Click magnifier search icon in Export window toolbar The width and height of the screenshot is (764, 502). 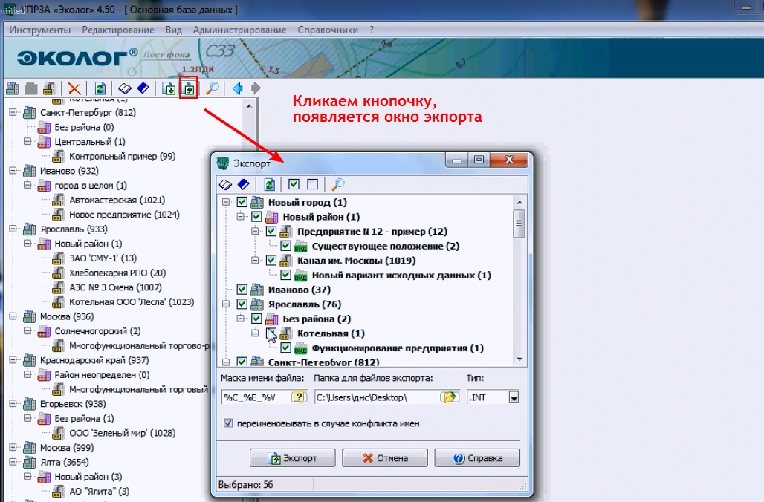pyautogui.click(x=337, y=185)
